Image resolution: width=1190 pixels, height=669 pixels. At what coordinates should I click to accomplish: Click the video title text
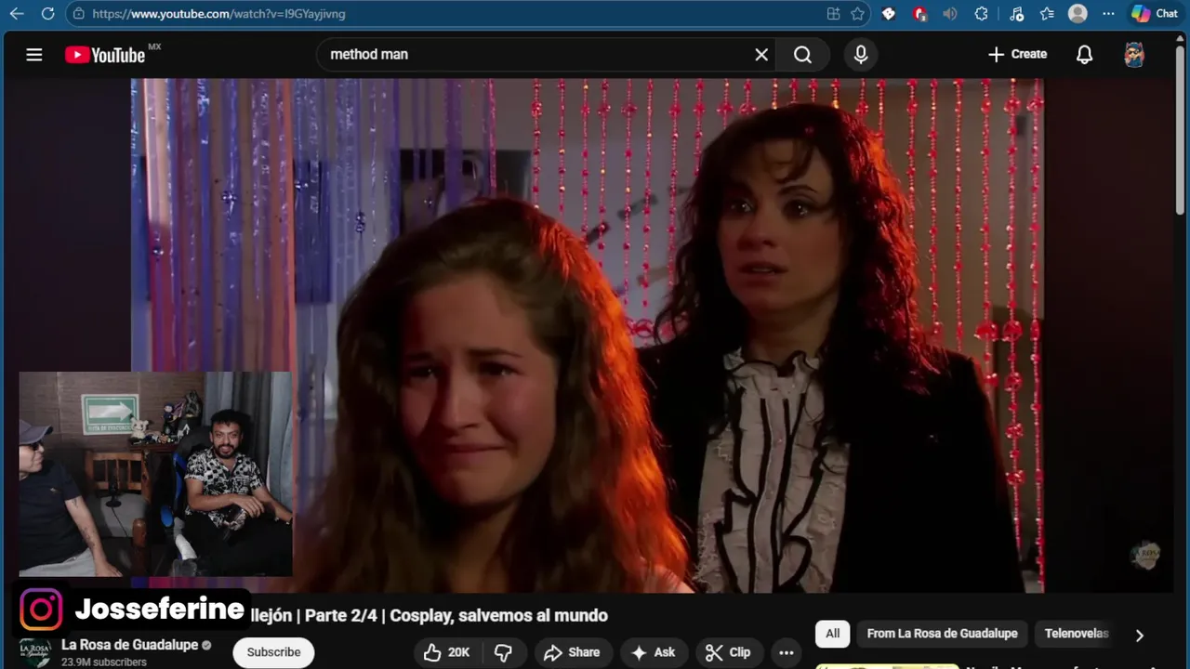point(429,615)
